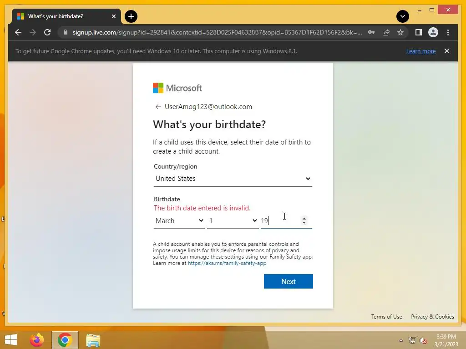The height and width of the screenshot is (349, 466).
Task: Maximize the Chrome window
Action: click(432, 10)
